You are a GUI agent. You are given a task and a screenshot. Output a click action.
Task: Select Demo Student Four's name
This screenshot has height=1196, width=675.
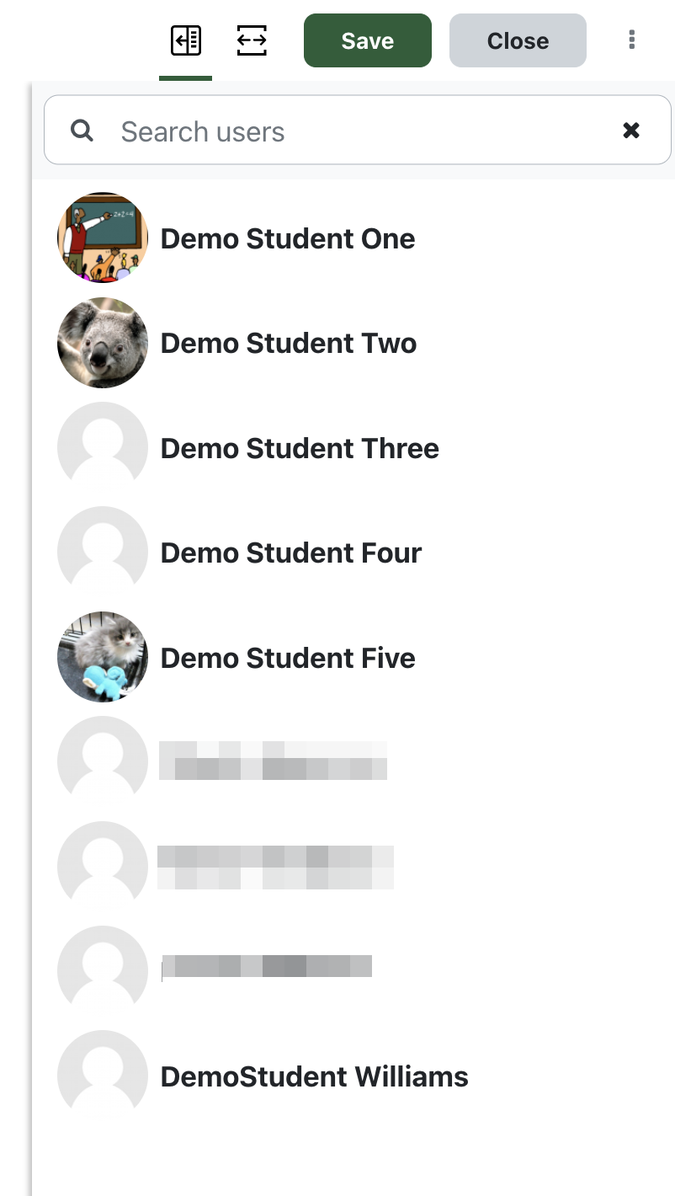[291, 553]
